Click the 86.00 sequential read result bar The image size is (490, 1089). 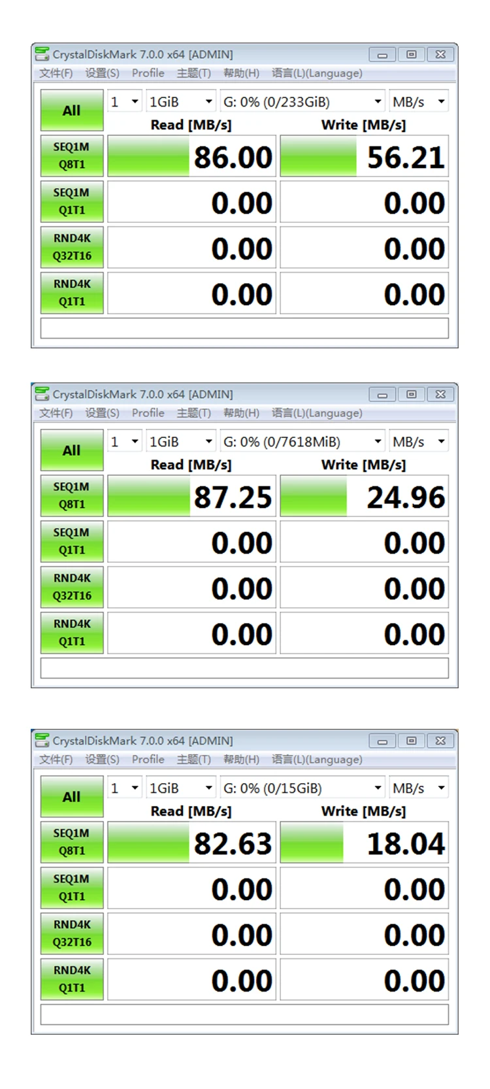191,157
